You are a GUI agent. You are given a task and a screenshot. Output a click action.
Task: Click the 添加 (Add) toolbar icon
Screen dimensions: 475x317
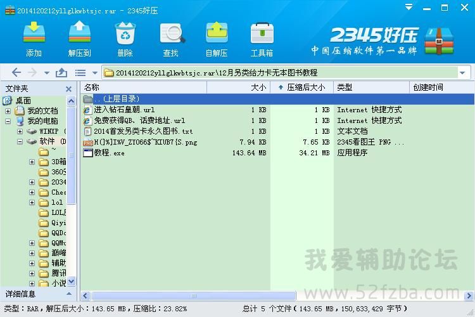click(34, 33)
